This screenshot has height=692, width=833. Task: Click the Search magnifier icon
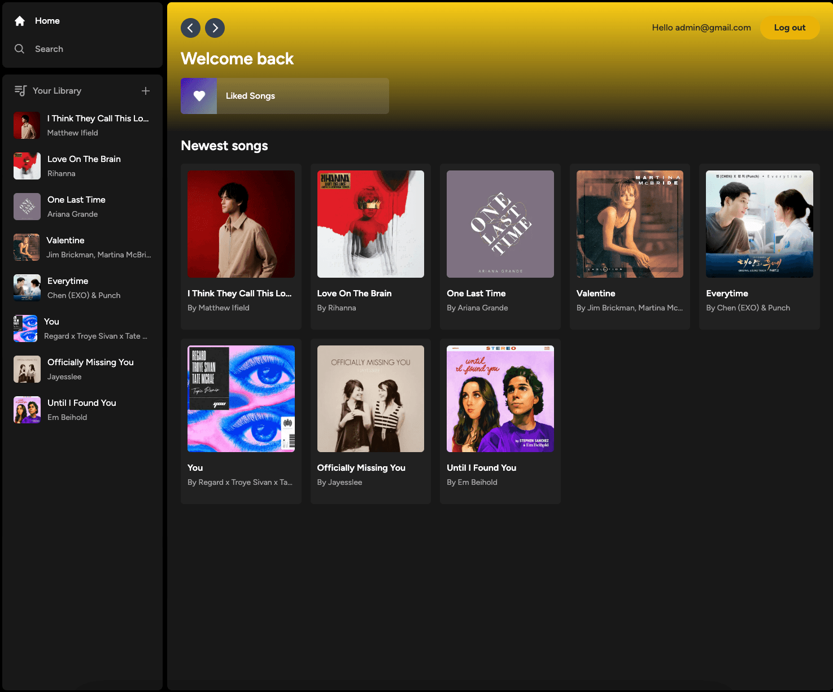point(20,49)
